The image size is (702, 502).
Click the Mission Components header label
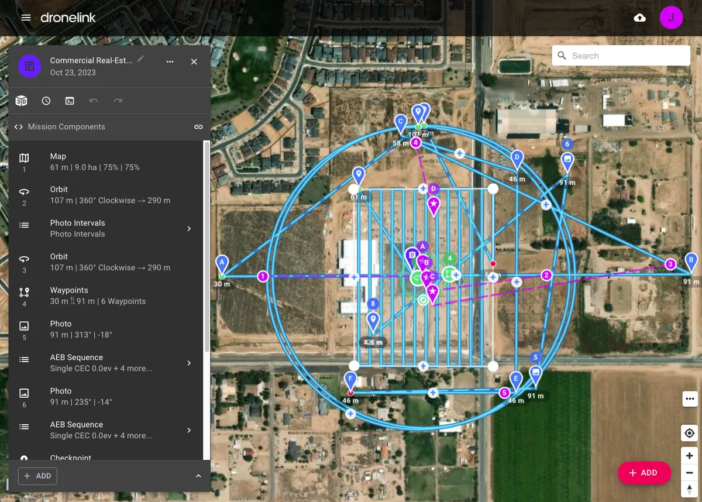tap(67, 127)
